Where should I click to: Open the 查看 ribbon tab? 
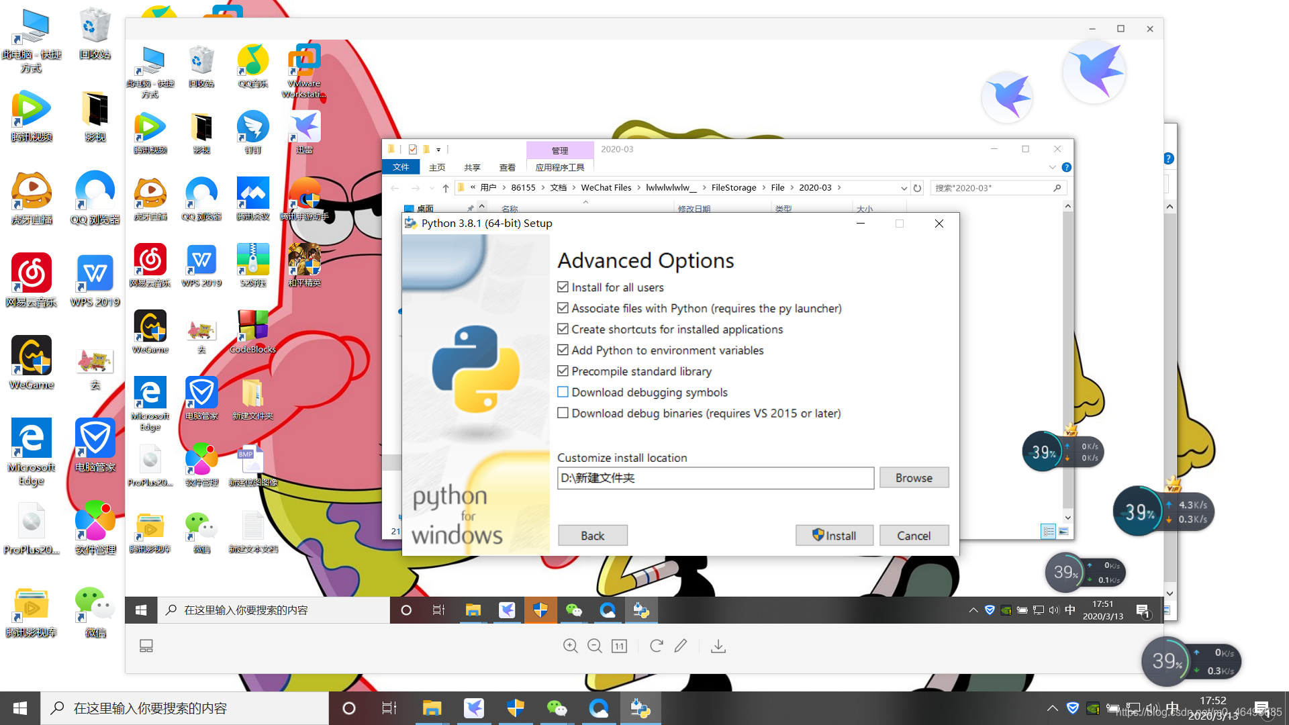507,167
